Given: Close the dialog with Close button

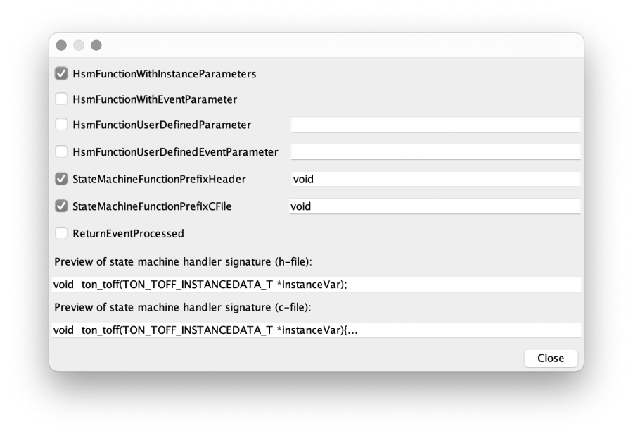Looking at the screenshot, I should (551, 358).
